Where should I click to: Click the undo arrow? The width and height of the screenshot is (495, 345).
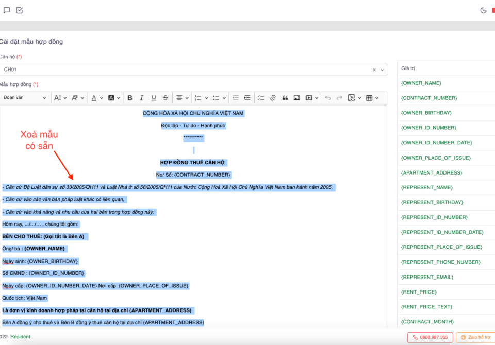pos(327,98)
